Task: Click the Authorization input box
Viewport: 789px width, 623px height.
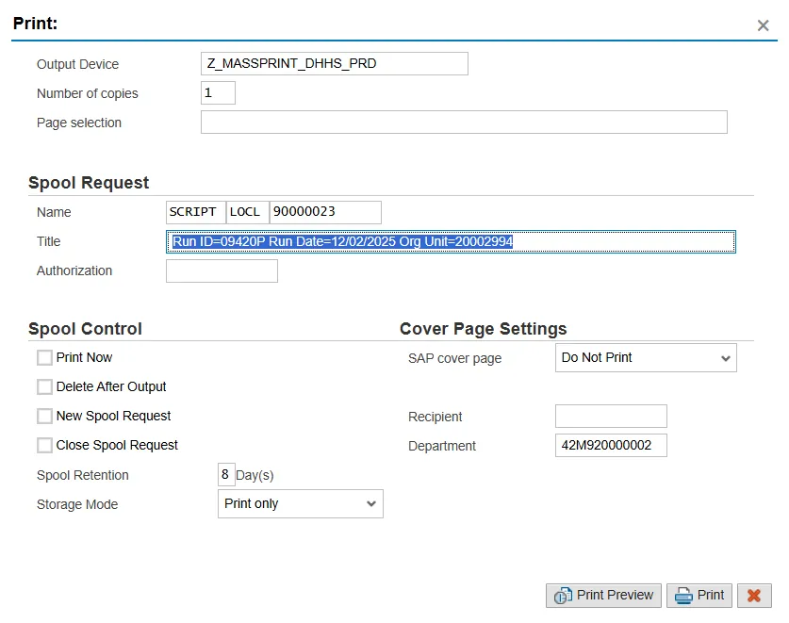Action: [x=222, y=271]
